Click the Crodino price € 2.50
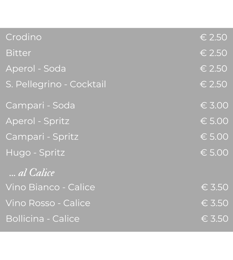The height and width of the screenshot is (260, 233). (x=214, y=37)
